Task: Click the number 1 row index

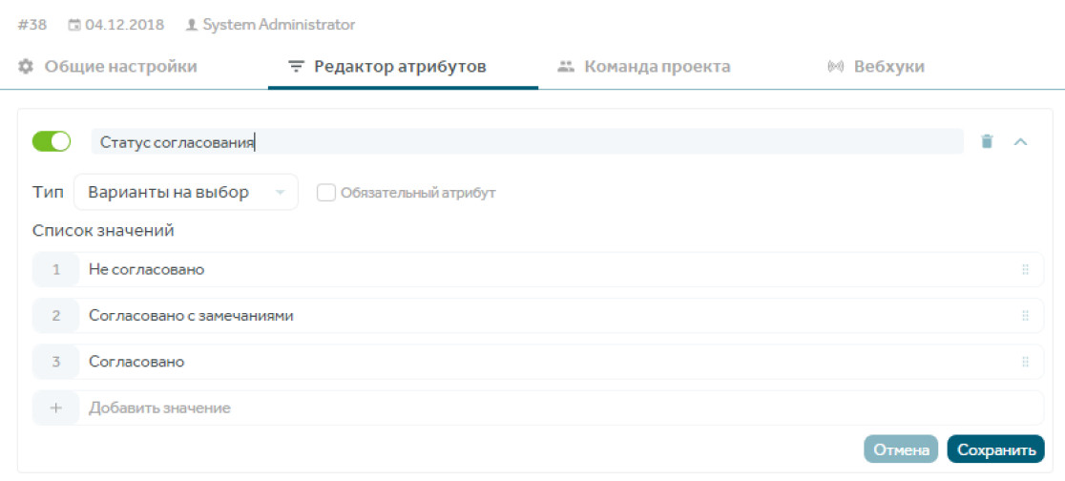Action: pyautogui.click(x=55, y=270)
